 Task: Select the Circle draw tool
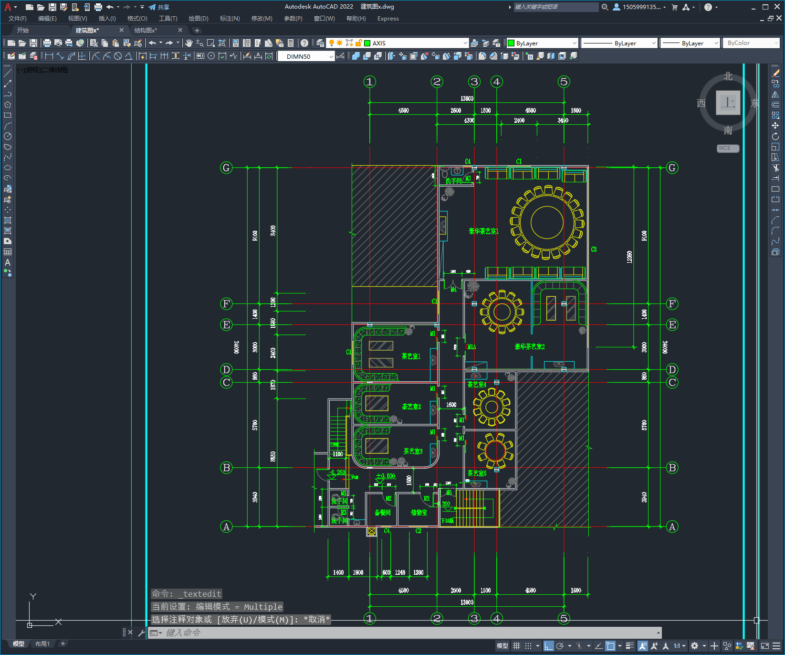(8, 136)
